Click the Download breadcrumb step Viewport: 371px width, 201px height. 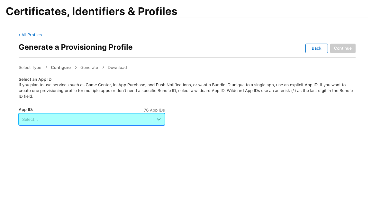117,68
